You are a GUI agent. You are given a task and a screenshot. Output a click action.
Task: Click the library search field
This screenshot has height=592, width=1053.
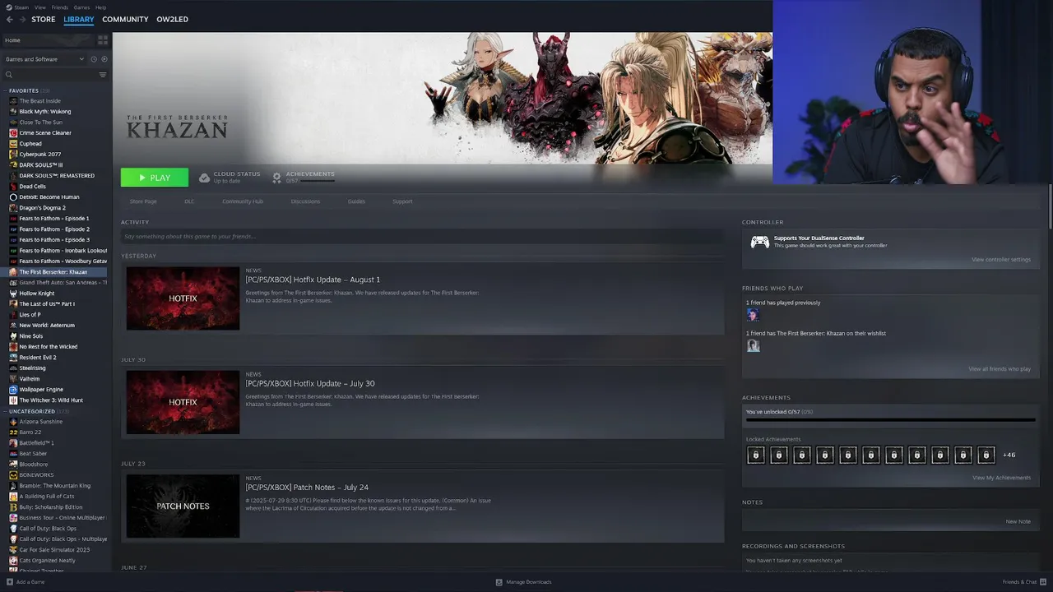coord(54,75)
